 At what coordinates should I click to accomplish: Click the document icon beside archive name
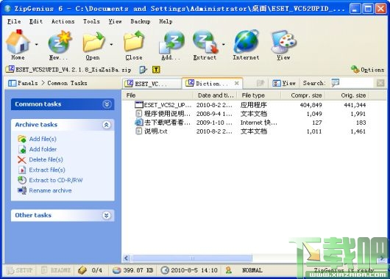(143, 70)
